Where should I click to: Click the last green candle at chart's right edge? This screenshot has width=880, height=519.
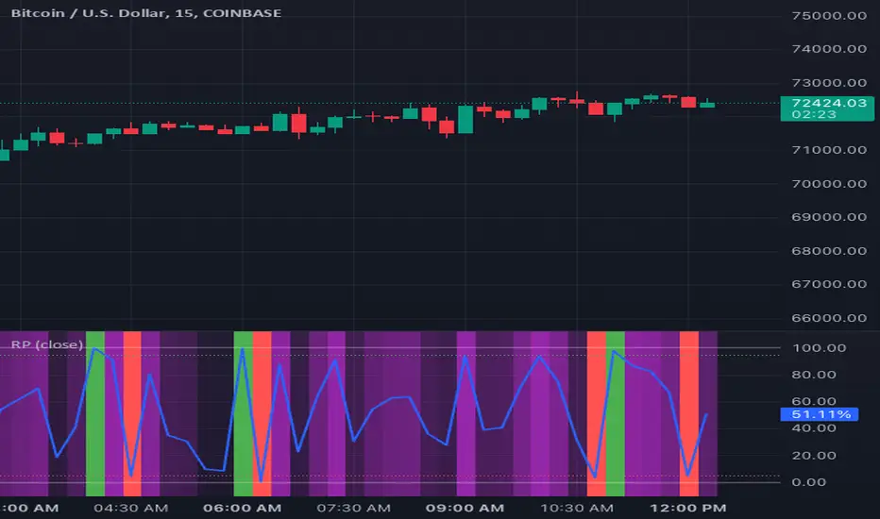point(707,105)
